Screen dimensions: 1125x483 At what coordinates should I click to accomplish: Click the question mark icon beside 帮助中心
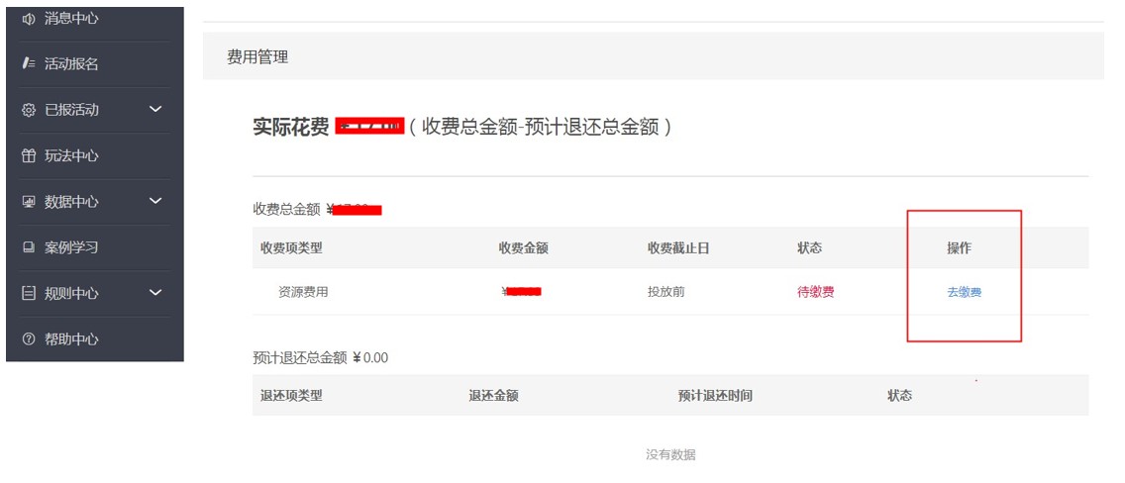(28, 339)
